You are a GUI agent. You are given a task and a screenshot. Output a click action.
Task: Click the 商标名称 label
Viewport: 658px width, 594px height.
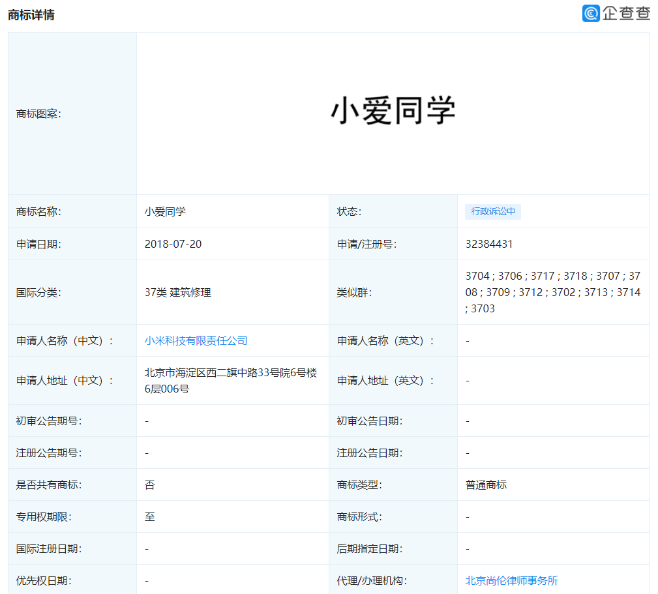[x=38, y=211]
